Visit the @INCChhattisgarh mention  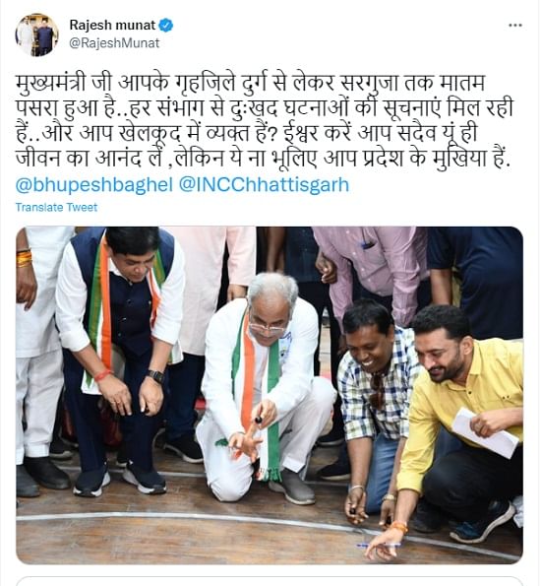pos(264,184)
